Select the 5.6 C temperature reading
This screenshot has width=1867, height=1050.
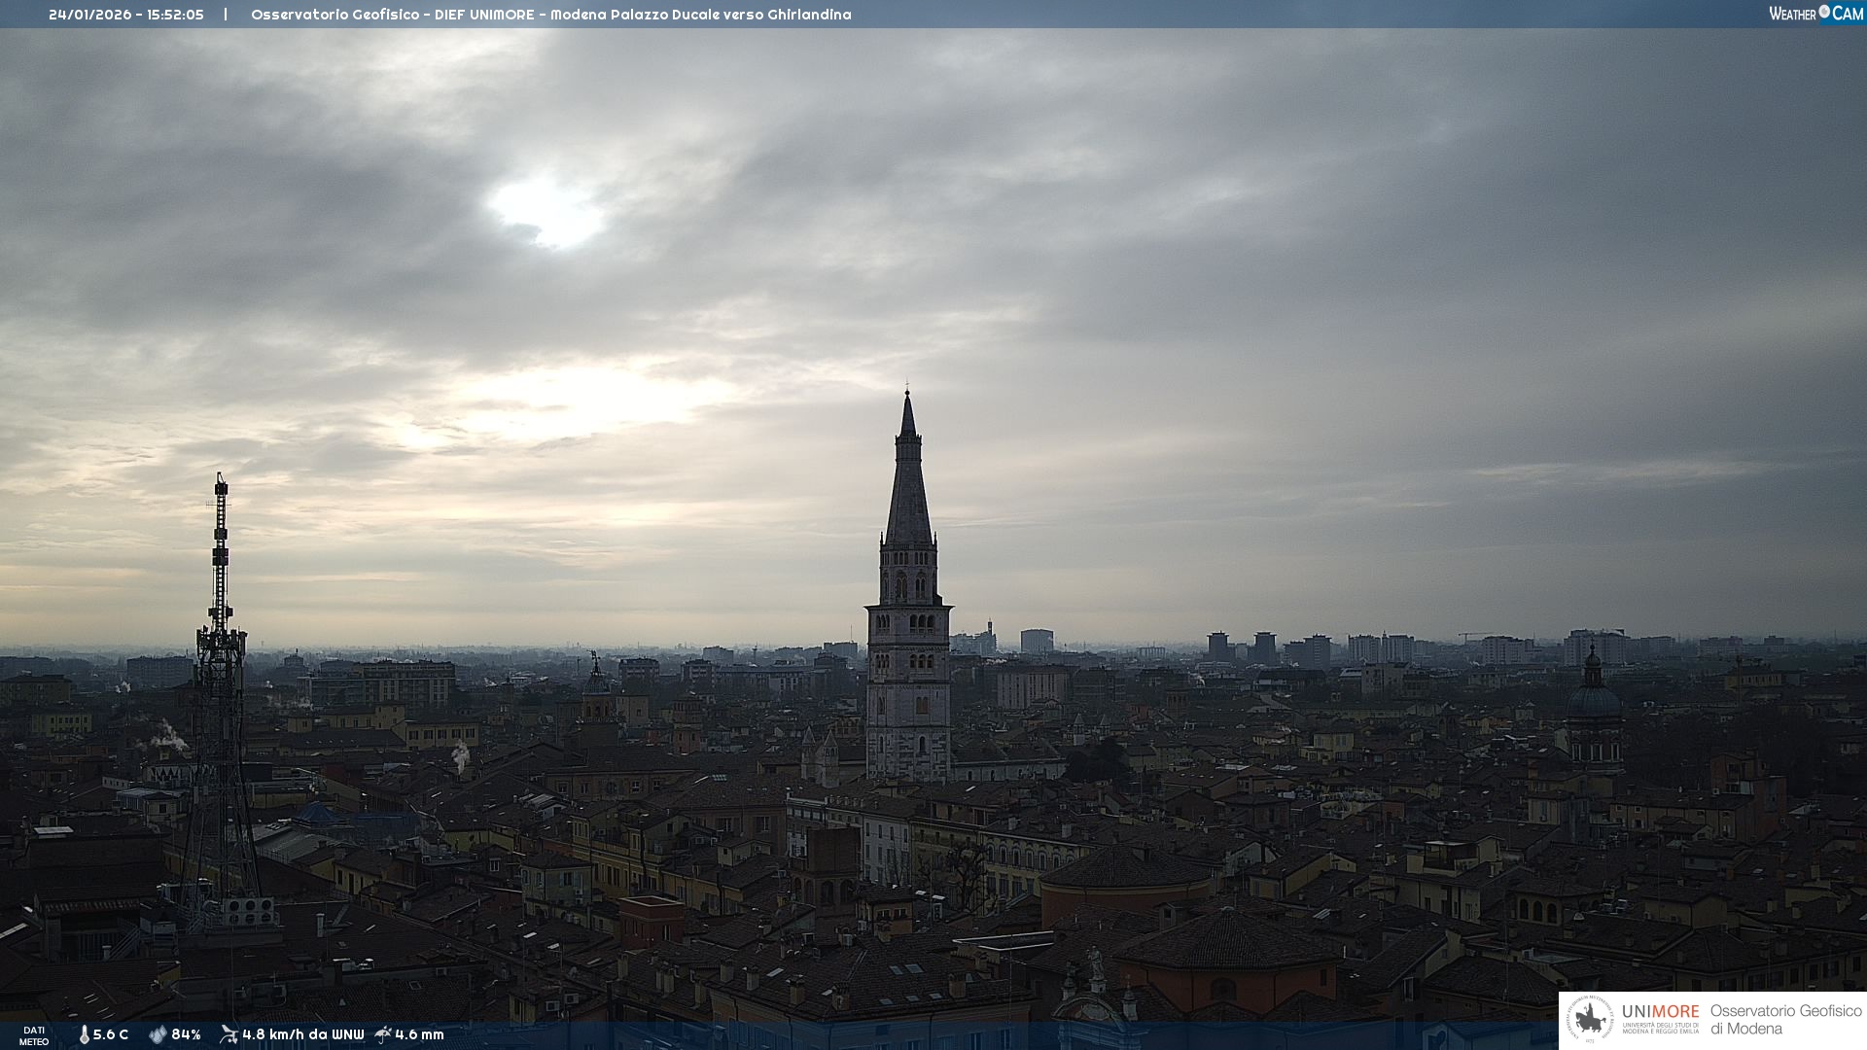pyautogui.click(x=111, y=1034)
